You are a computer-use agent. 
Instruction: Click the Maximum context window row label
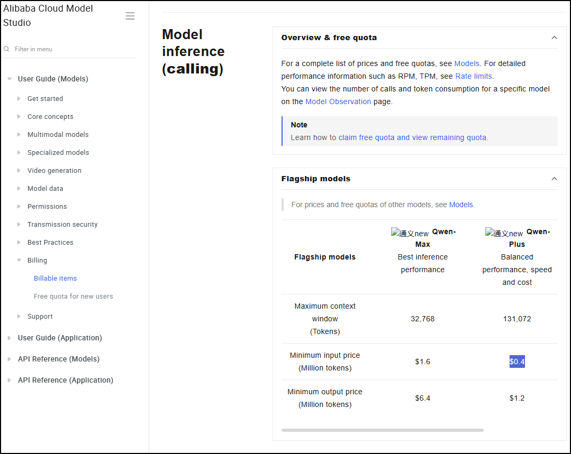click(325, 319)
